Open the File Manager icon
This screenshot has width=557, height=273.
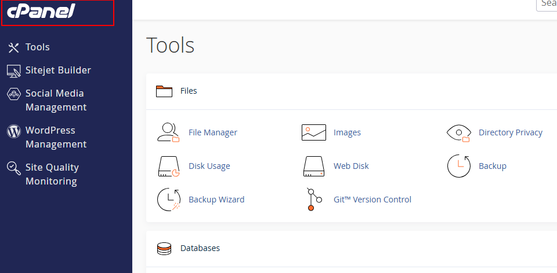tap(169, 132)
